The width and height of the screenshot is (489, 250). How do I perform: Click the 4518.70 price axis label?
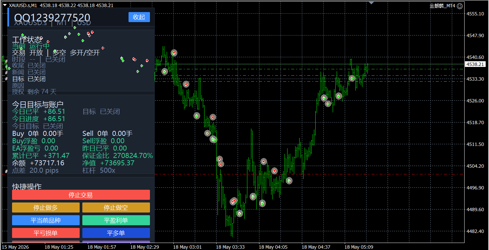475,122
